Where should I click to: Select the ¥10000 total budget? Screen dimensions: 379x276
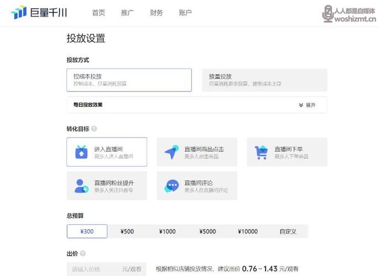[x=248, y=231]
